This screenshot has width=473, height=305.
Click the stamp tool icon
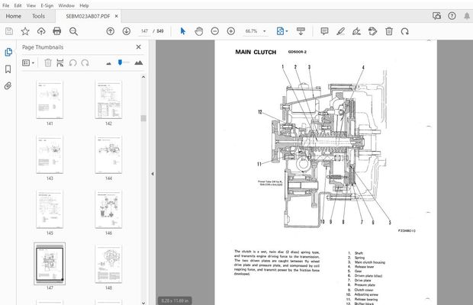(x=373, y=31)
